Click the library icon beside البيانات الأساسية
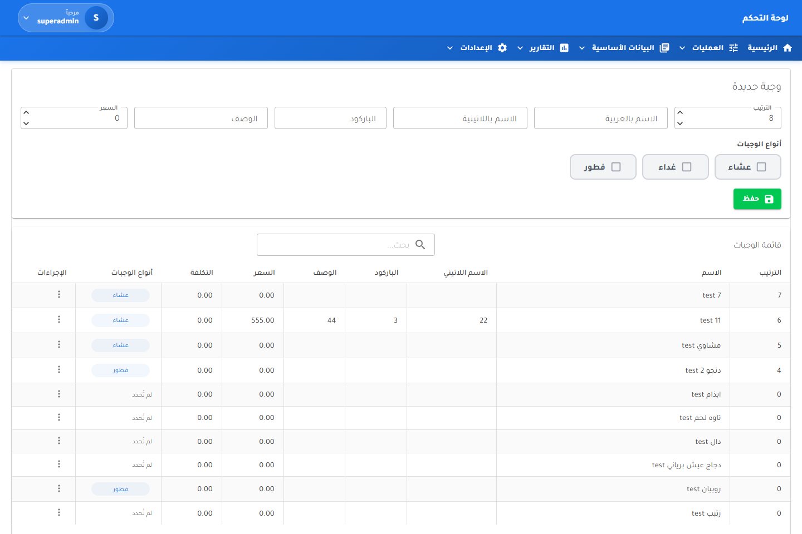Screen dimensions: 802x534 pyautogui.click(x=664, y=48)
